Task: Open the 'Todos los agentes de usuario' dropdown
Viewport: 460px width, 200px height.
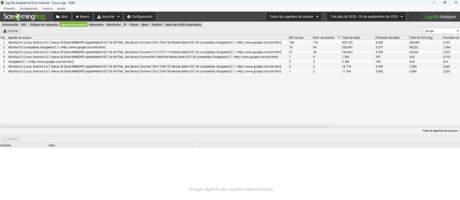Action: pyautogui.click(x=294, y=17)
